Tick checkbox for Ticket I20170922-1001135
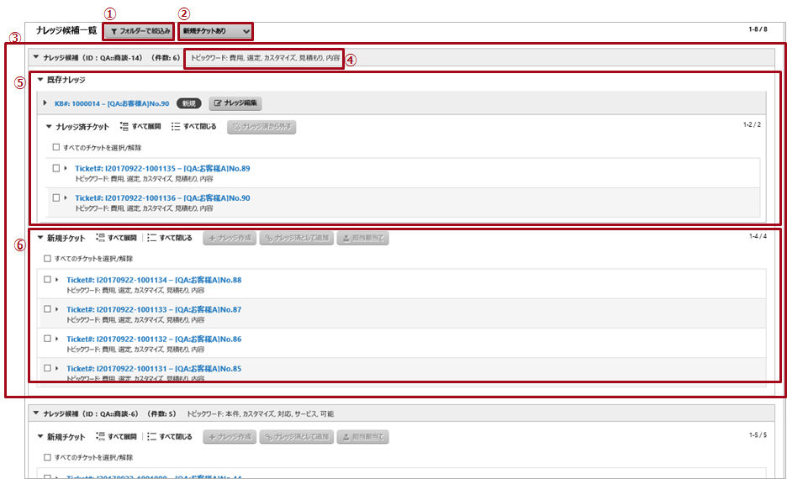The height and width of the screenshot is (479, 787). 56,168
